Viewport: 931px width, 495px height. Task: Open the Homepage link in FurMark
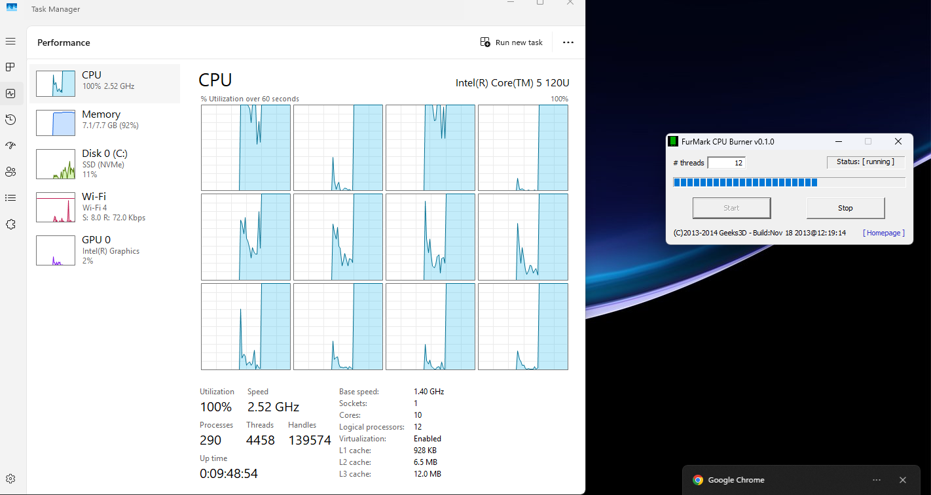[884, 233]
